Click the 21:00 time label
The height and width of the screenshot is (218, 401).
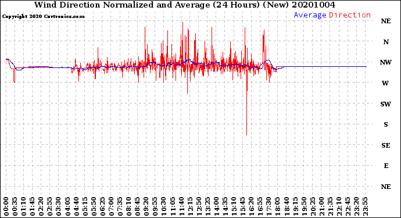point(322,206)
